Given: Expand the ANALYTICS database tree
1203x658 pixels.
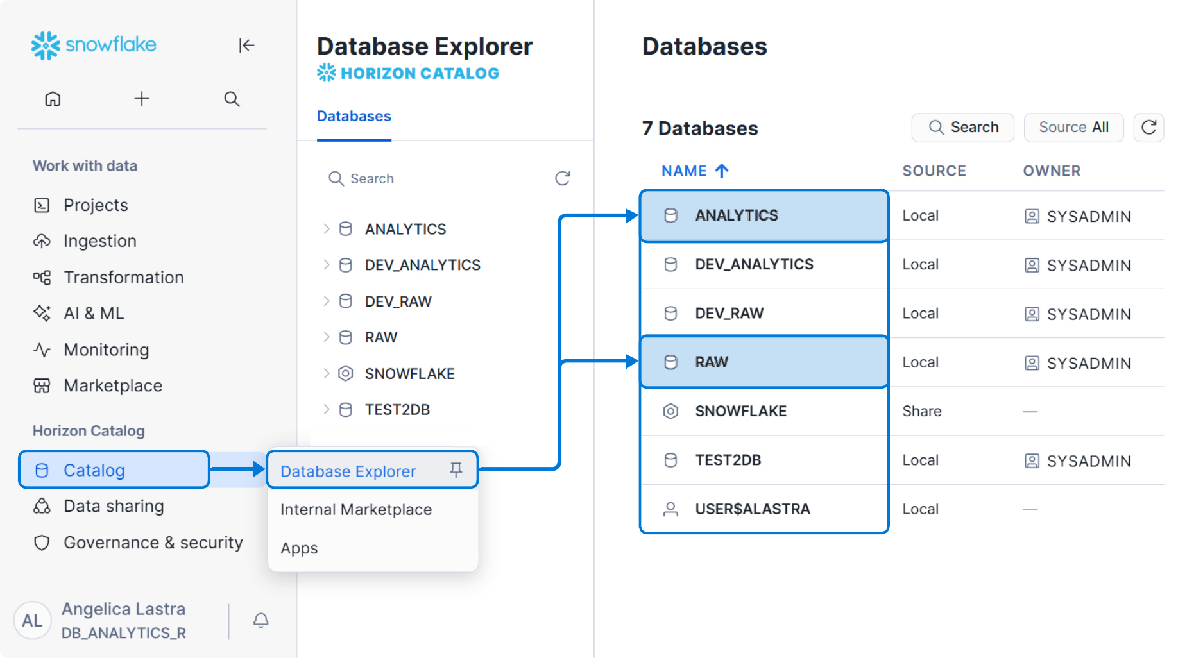Looking at the screenshot, I should pyautogui.click(x=326, y=228).
